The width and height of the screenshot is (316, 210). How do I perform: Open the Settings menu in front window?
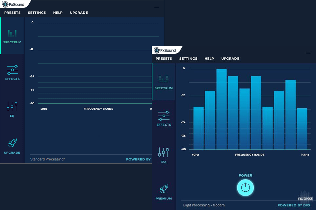click(x=188, y=58)
